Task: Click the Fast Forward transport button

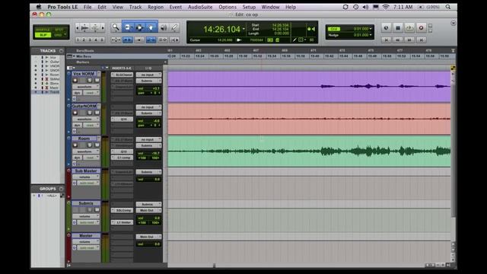Action: coord(409,40)
